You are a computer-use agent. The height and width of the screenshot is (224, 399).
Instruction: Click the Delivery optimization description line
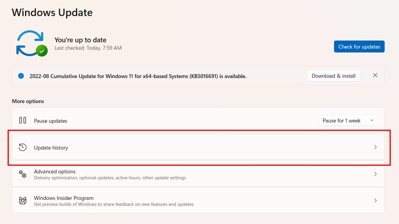(110, 178)
